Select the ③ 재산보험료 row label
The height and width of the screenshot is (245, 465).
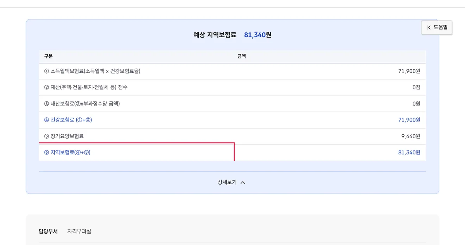[x=82, y=104]
